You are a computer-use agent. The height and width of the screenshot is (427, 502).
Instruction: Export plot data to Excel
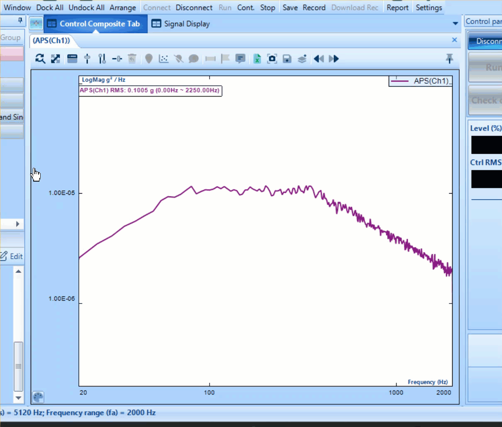pyautogui.click(x=257, y=59)
